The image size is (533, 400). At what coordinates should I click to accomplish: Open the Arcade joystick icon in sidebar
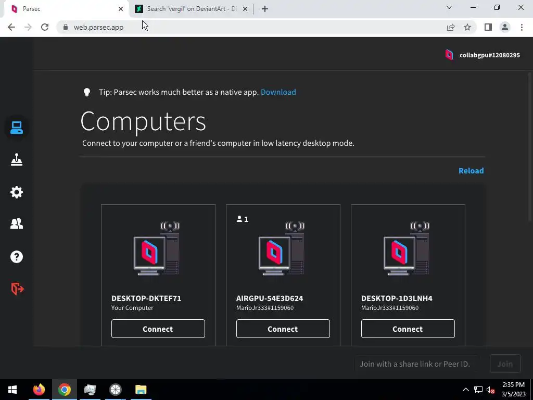tap(16, 159)
